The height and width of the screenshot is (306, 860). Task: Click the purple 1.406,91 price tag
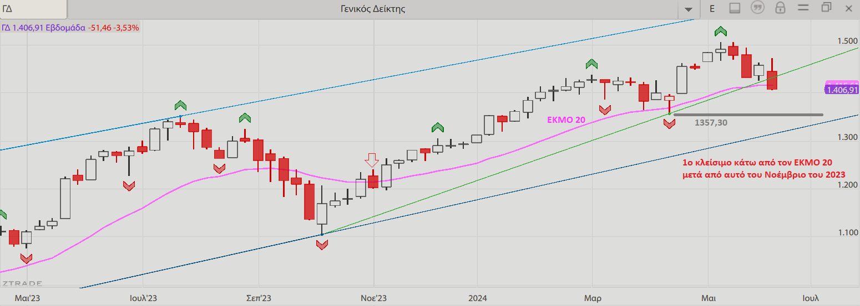(842, 90)
